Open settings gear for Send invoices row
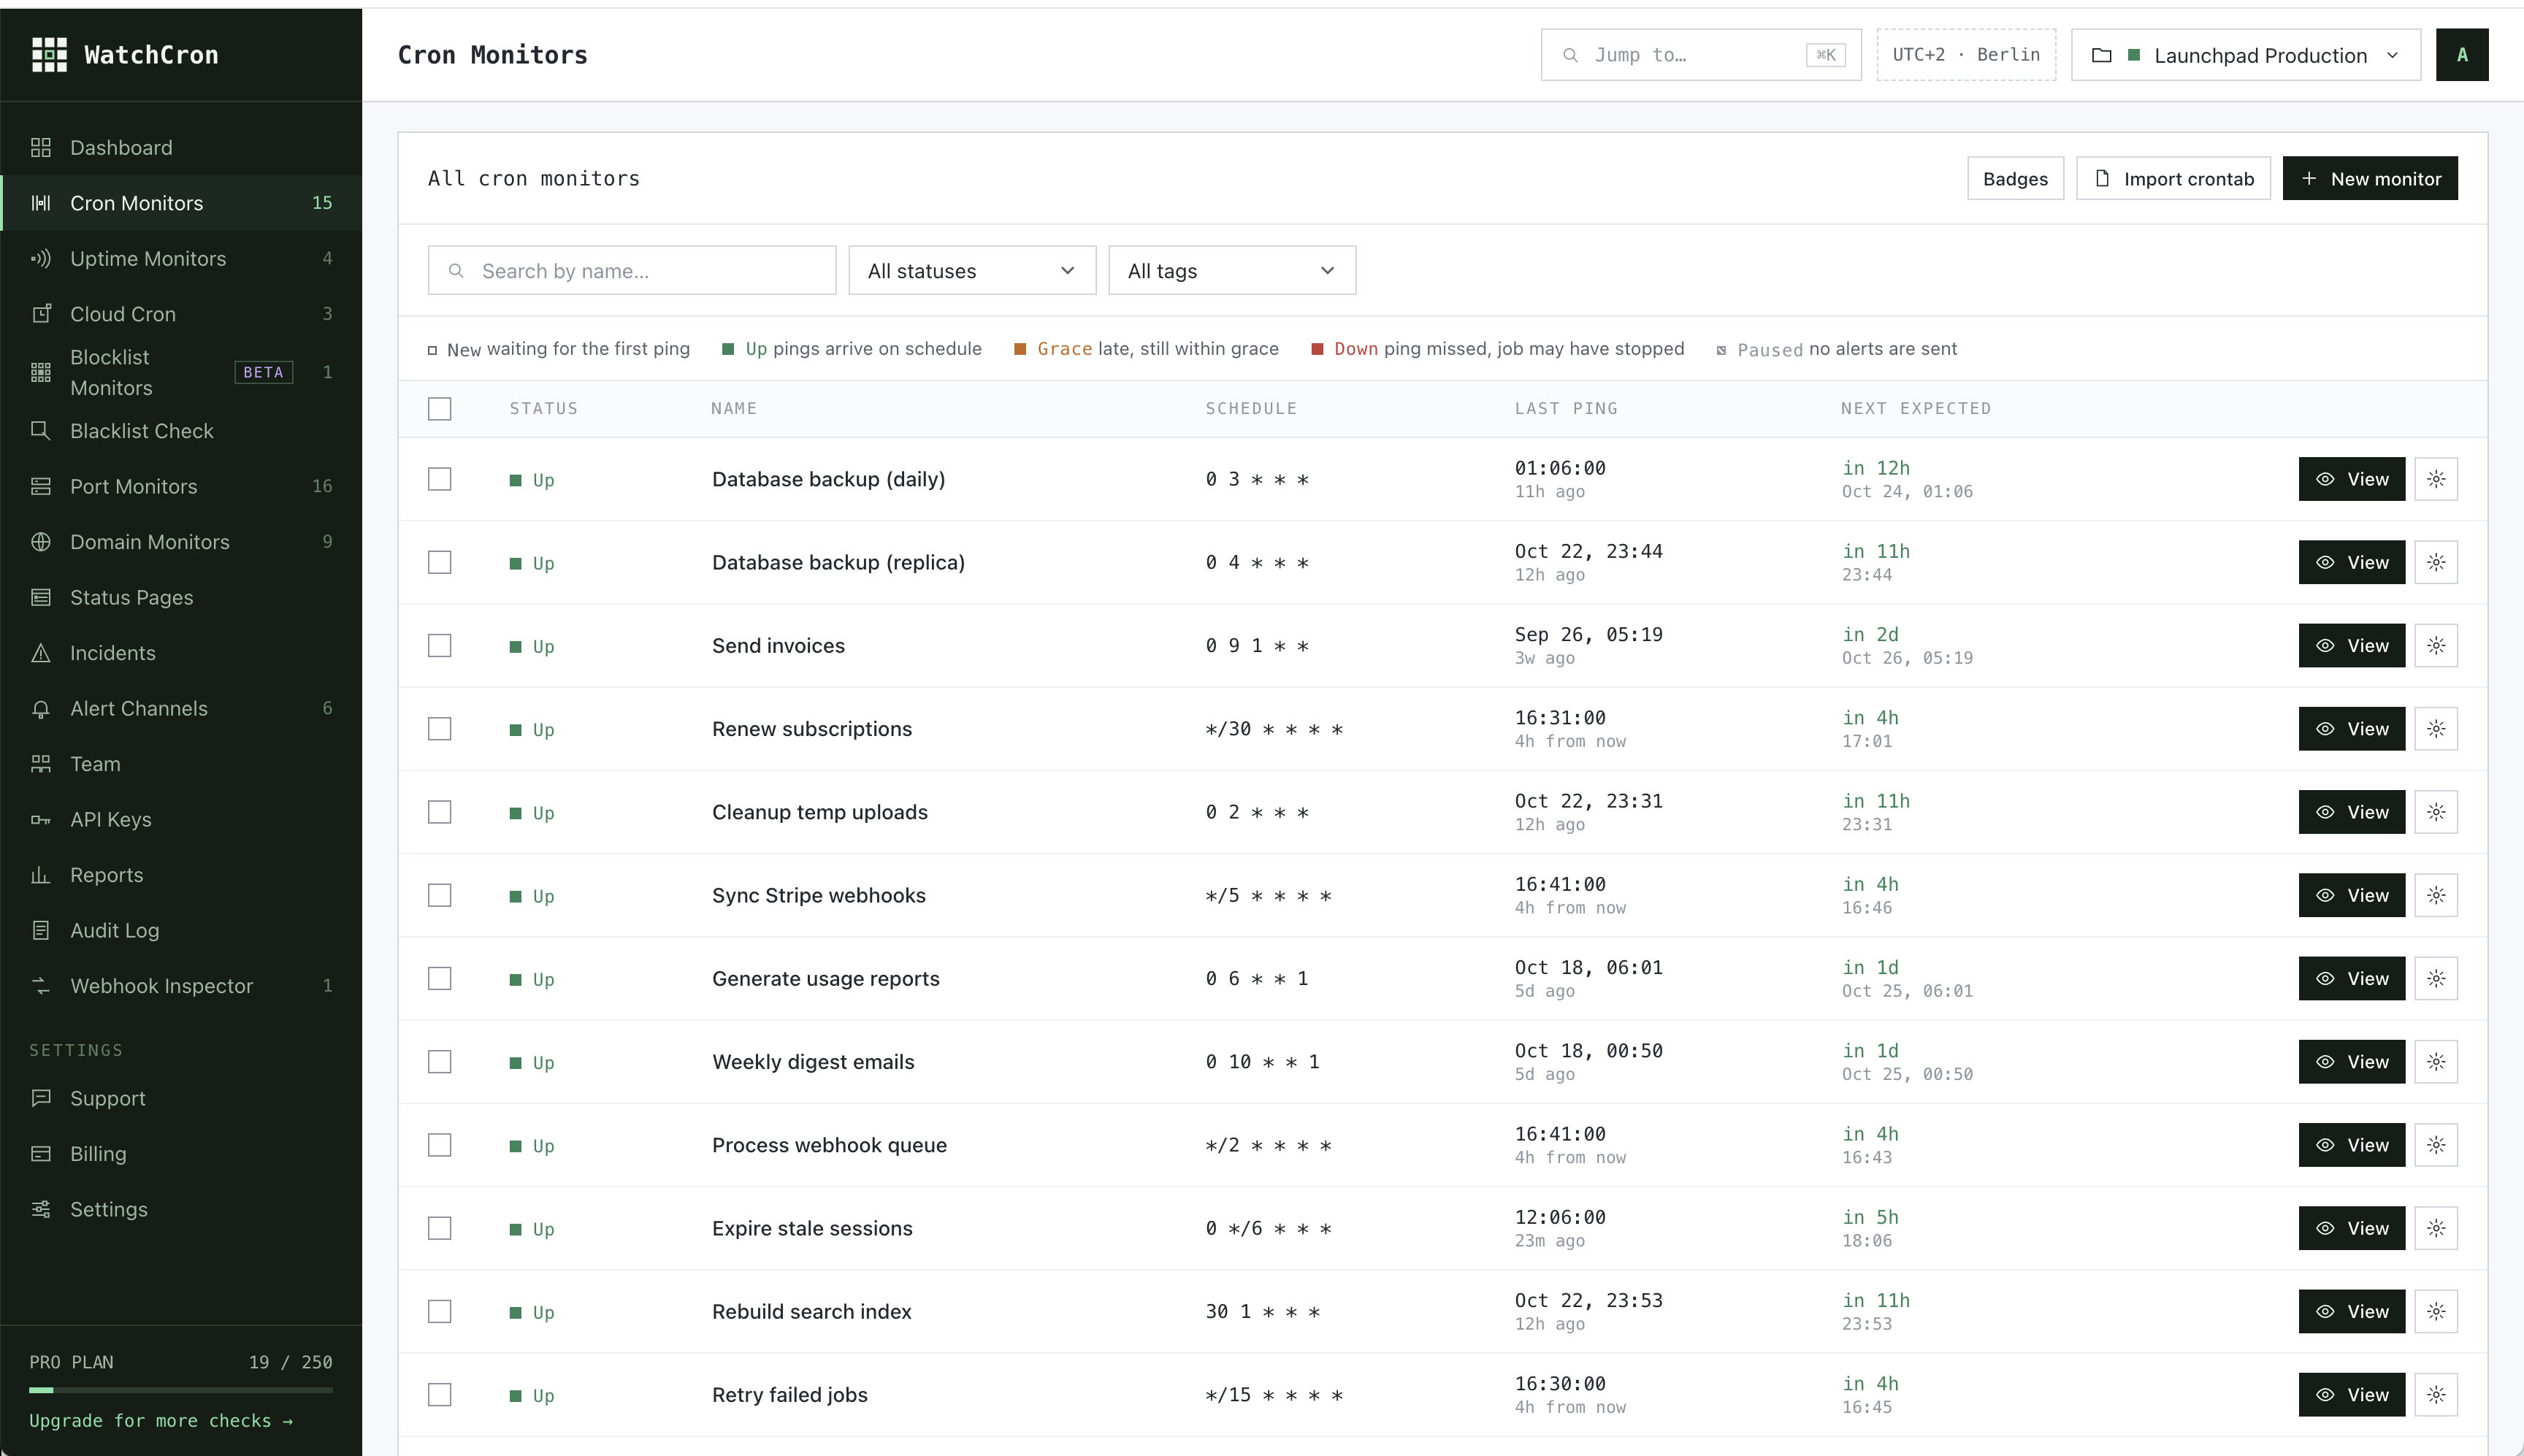Image resolution: width=2524 pixels, height=1456 pixels. click(x=2436, y=646)
